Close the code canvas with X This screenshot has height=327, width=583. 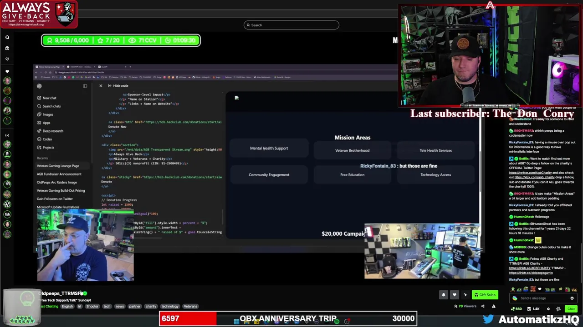tap(101, 85)
